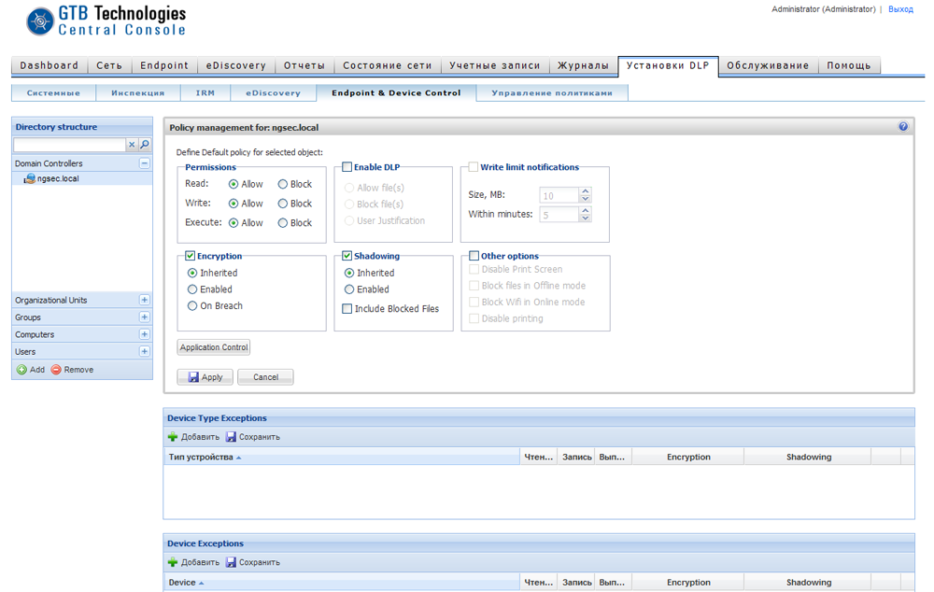Click the Within minutes value field
The image size is (934, 592).
pos(559,215)
